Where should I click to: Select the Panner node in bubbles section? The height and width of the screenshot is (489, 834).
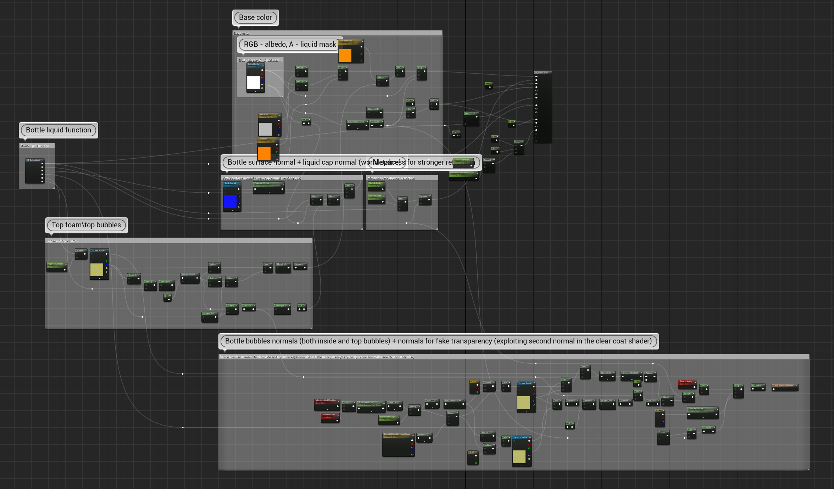tap(451, 413)
